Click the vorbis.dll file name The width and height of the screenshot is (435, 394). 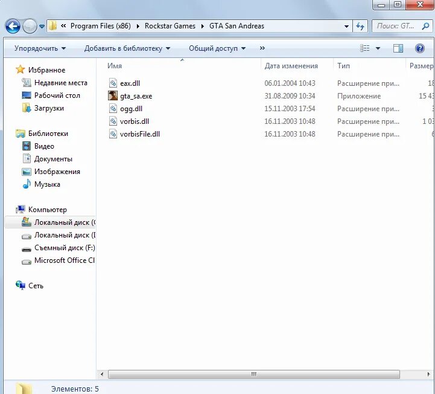[135, 121]
